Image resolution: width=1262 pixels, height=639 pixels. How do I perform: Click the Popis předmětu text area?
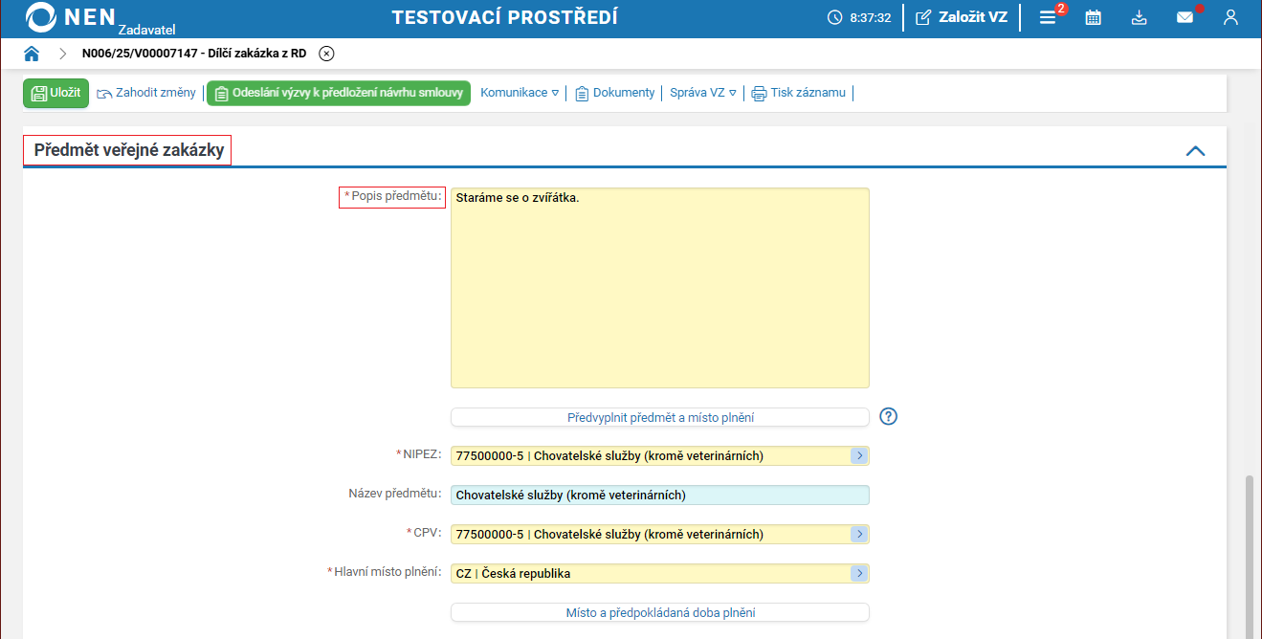click(659, 287)
